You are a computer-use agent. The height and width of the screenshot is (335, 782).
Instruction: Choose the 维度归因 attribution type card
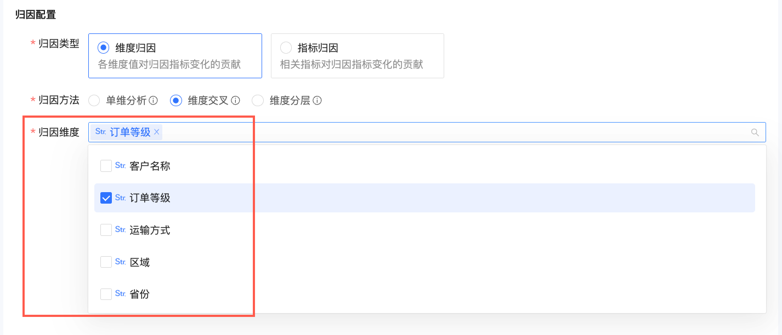(175, 56)
